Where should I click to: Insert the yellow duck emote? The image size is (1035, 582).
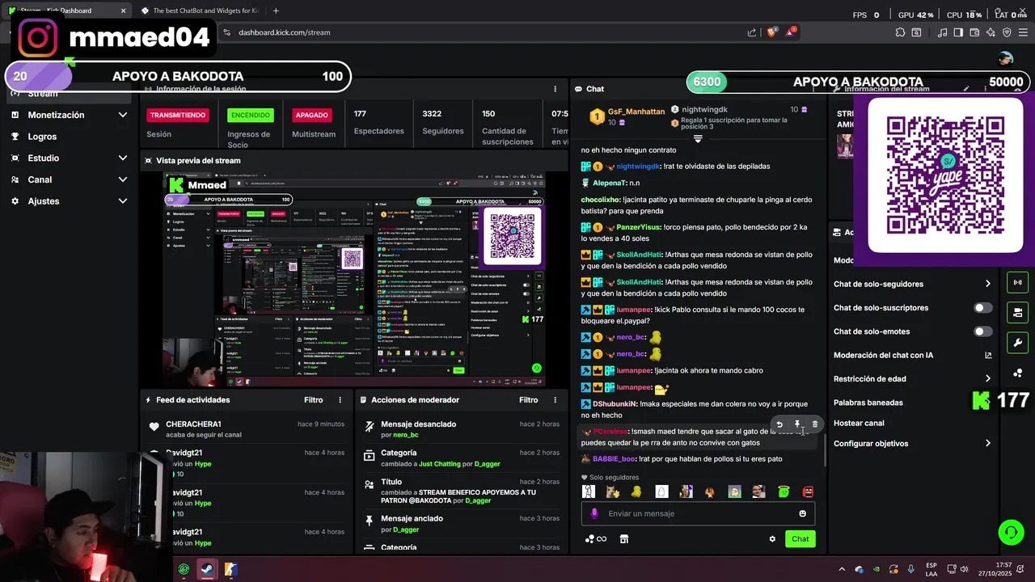point(637,491)
